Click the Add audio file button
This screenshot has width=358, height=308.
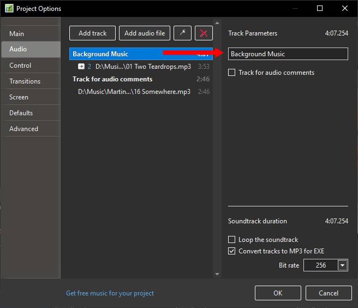145,33
